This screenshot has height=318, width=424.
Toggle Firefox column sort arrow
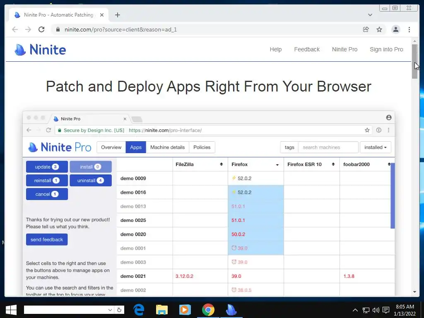(277, 165)
